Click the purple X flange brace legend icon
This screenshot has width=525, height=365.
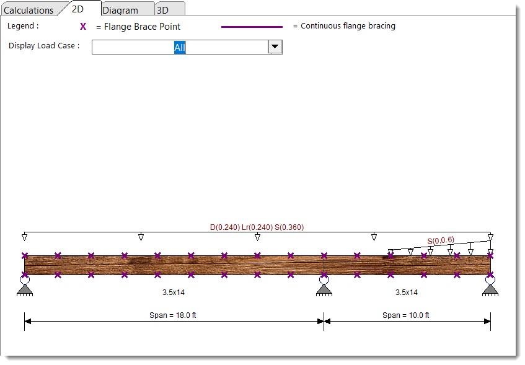pos(83,27)
